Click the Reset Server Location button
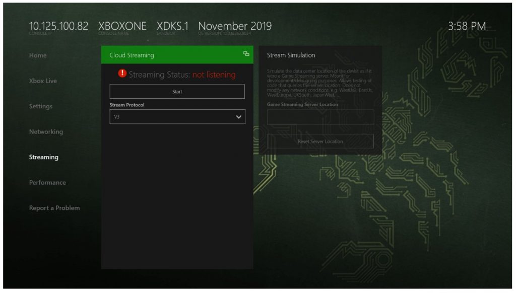 click(x=320, y=141)
